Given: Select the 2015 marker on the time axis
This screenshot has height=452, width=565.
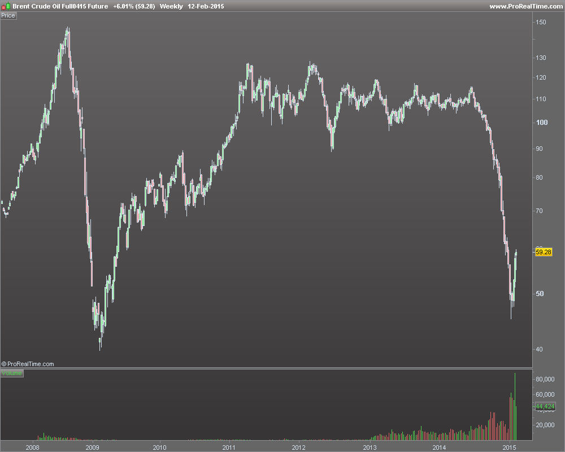Looking at the screenshot, I should 509,447.
